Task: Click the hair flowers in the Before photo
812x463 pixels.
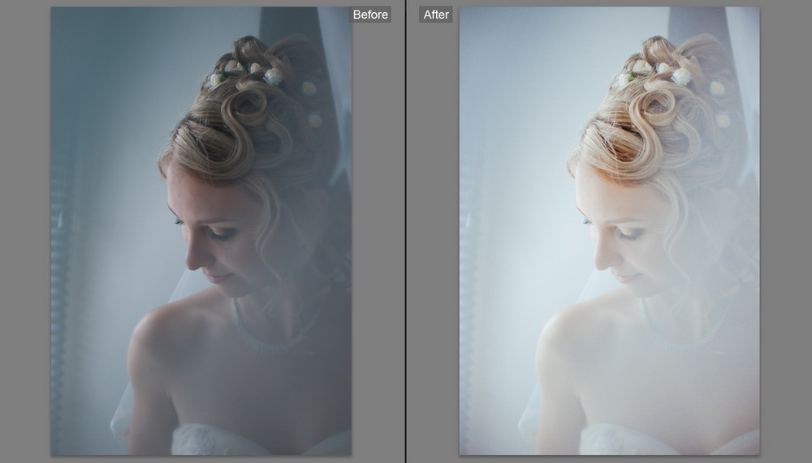Action: coord(274,76)
